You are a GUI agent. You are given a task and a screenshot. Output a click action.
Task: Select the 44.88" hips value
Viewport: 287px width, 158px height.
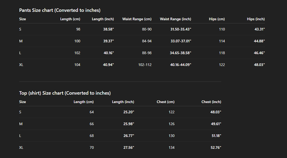(259, 41)
